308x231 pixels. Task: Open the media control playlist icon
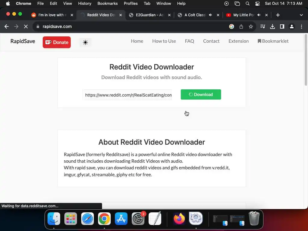click(x=263, y=26)
